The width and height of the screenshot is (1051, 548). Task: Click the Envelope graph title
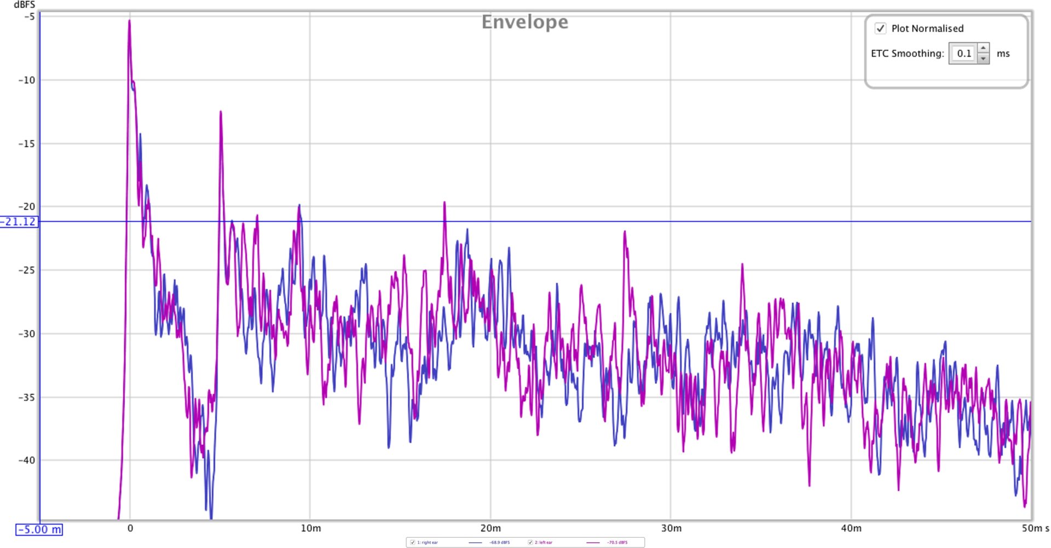[524, 22]
